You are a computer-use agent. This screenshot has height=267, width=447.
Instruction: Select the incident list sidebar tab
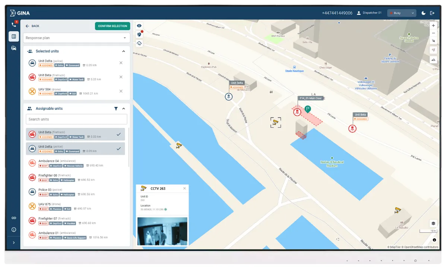tap(14, 36)
